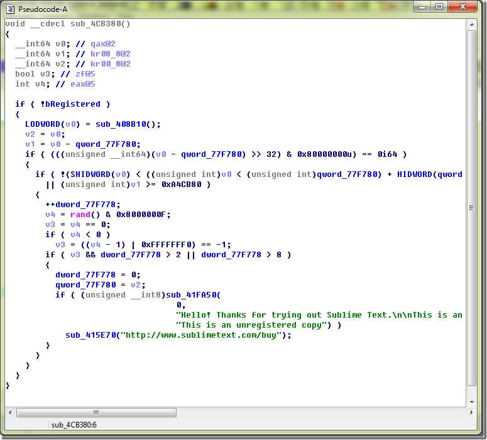
Task: Click the vertical scrollbar down arrow
Action: pyautogui.click(x=471, y=402)
